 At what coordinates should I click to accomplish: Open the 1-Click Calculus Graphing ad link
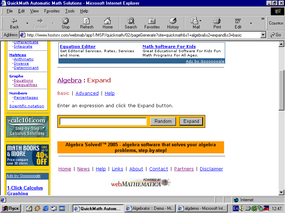tap(25, 191)
